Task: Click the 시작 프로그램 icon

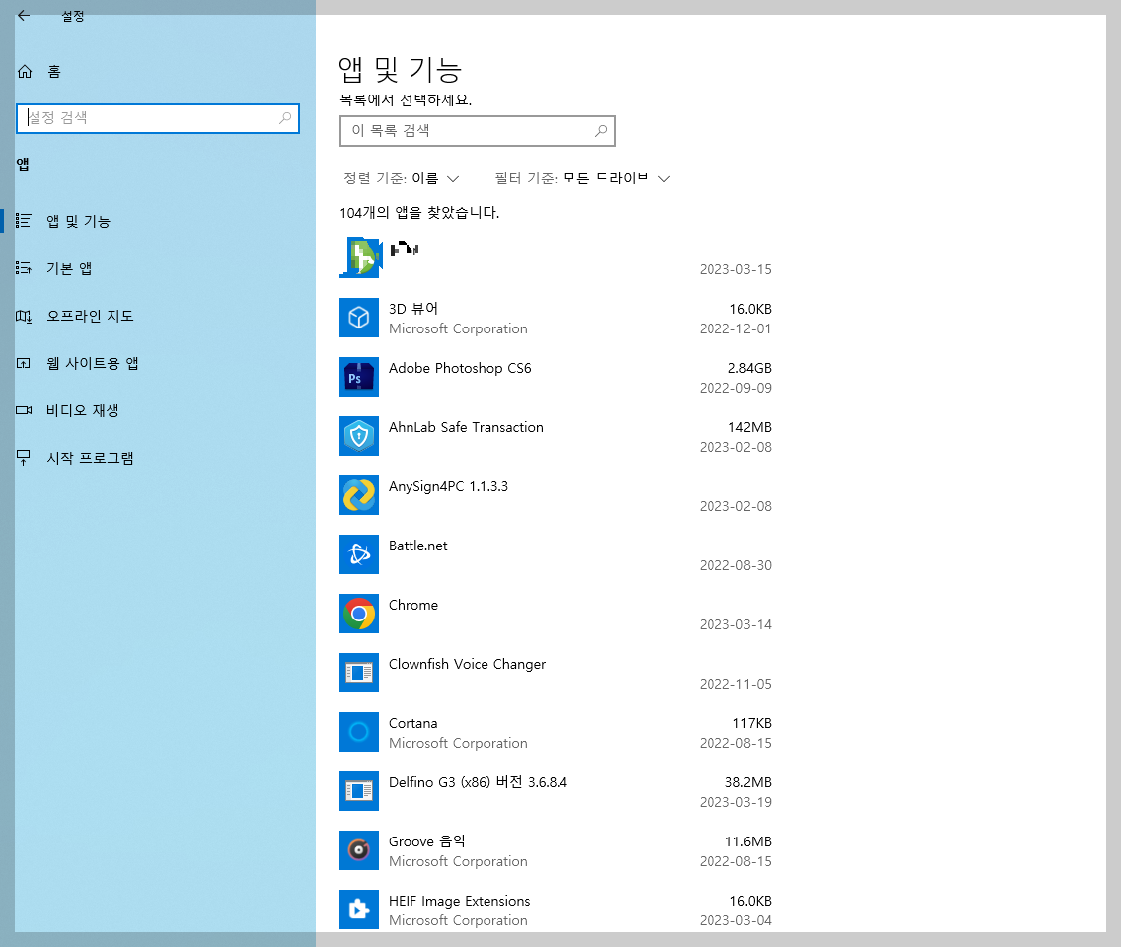Action: point(24,458)
